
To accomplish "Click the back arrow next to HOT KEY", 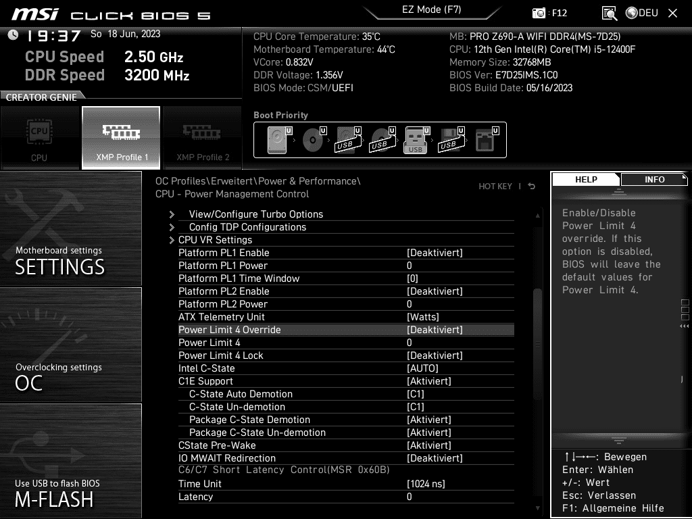I will 531,187.
